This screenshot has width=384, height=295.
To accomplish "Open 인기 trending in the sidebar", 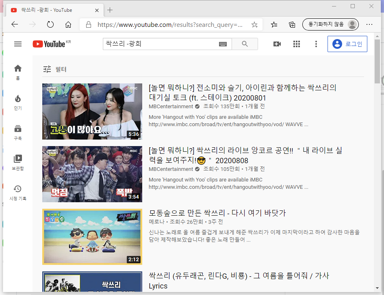I will [18, 103].
